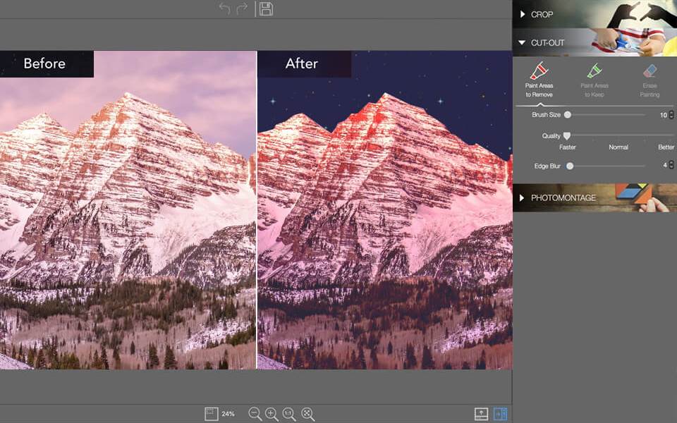Click the export image icon
This screenshot has height=423, width=677.
coord(481,414)
